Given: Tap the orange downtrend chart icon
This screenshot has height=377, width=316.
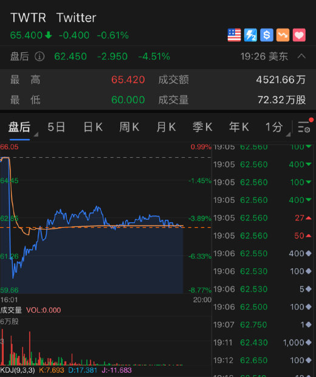Looking at the screenshot, I should click(x=283, y=35).
